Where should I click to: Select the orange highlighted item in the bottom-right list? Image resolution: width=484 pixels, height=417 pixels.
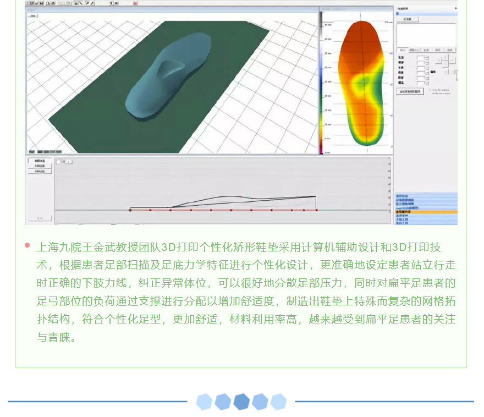click(x=426, y=212)
